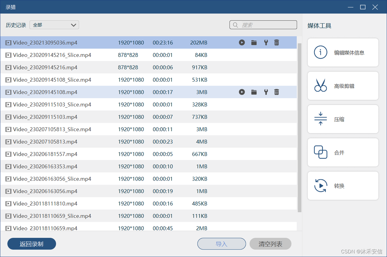Select Video_230209145108.mp4 file name

(45, 92)
